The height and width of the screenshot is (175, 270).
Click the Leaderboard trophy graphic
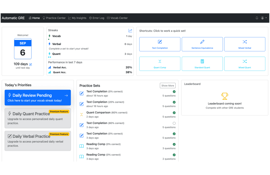[x=225, y=96]
